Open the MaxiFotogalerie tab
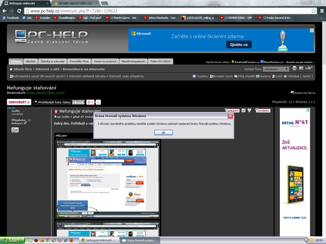The width and height of the screenshot is (326, 244). click(x=133, y=61)
